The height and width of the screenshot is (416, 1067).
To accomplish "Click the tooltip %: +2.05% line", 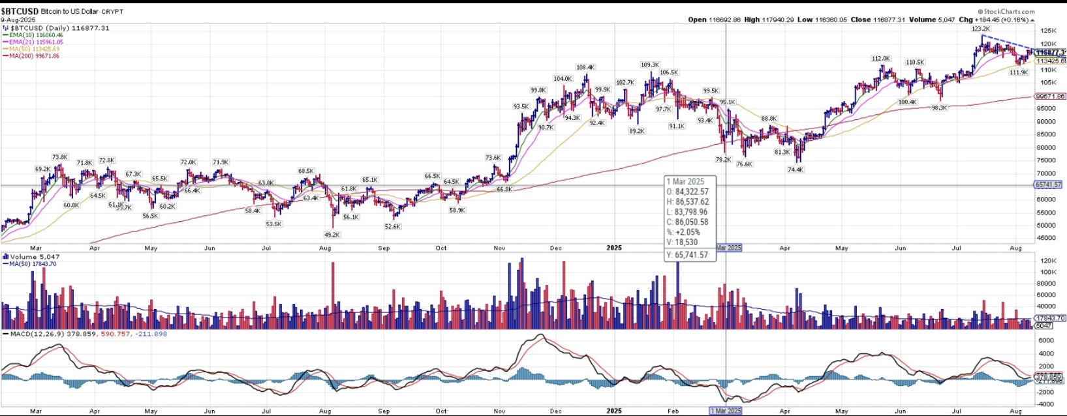I will tap(683, 232).
